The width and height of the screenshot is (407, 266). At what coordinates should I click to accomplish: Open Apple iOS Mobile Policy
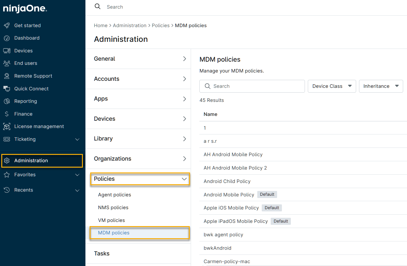(231, 208)
